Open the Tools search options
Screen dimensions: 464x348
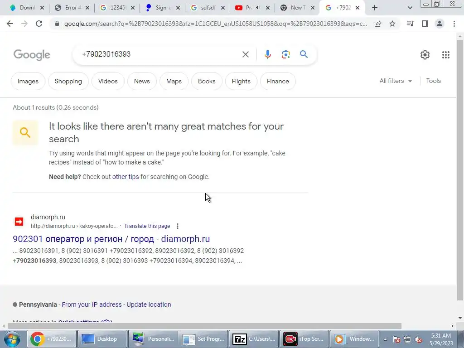click(x=433, y=81)
